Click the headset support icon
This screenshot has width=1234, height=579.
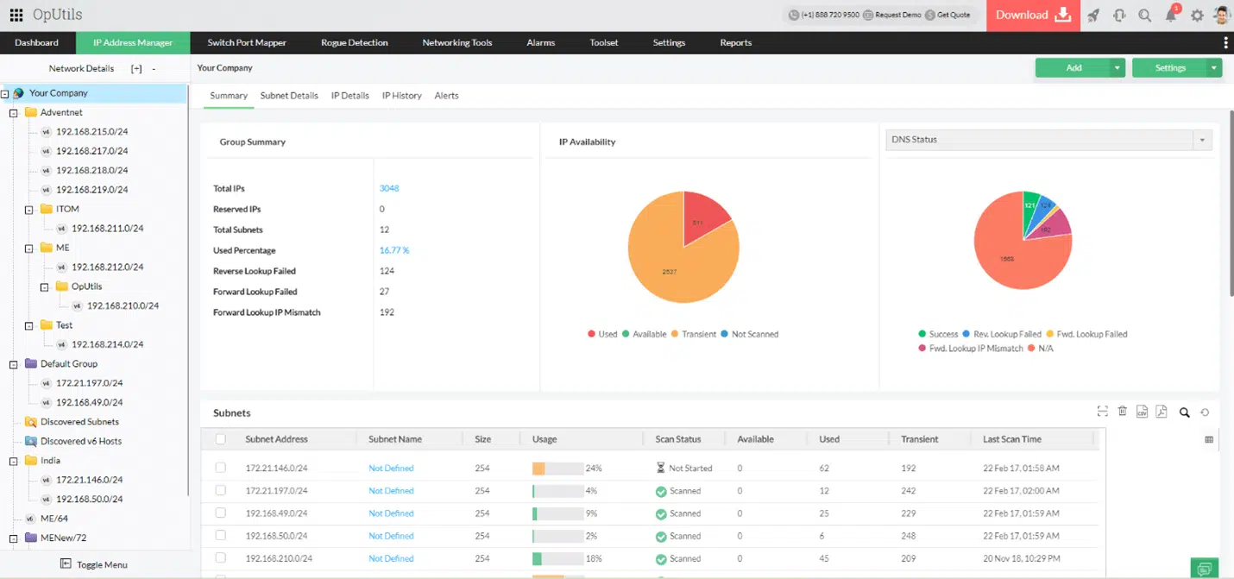tap(1119, 16)
